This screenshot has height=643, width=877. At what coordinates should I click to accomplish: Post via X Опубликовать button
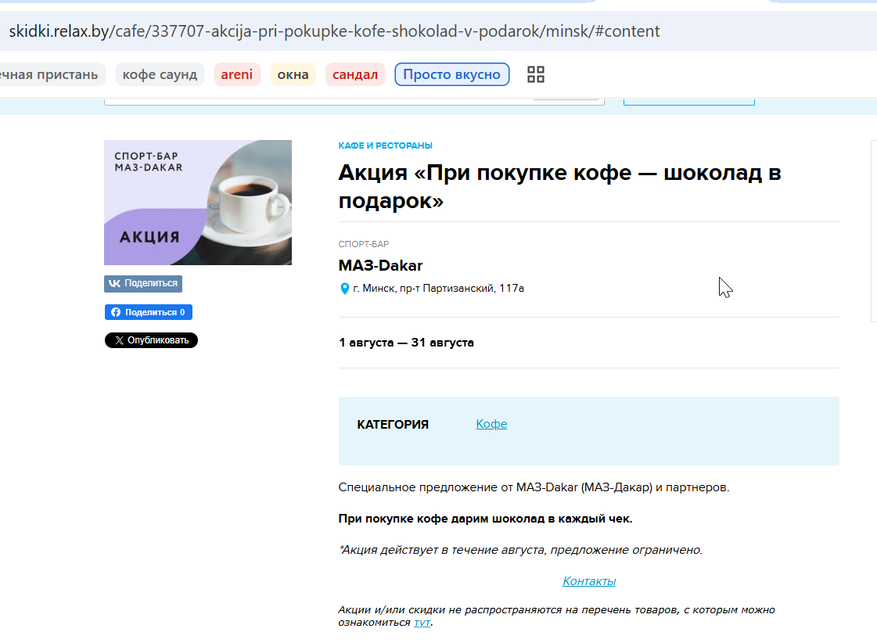[x=151, y=340]
